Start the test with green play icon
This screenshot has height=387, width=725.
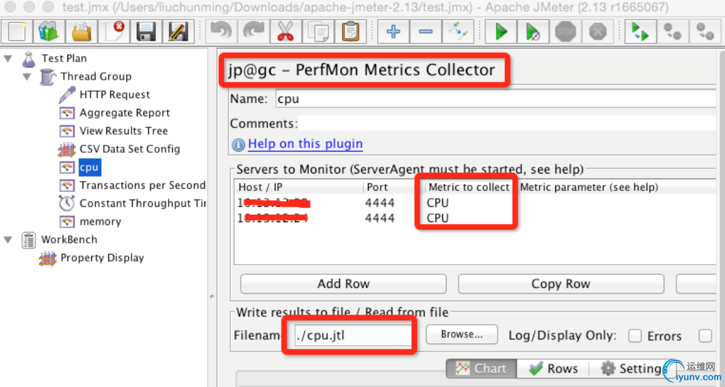pos(501,32)
